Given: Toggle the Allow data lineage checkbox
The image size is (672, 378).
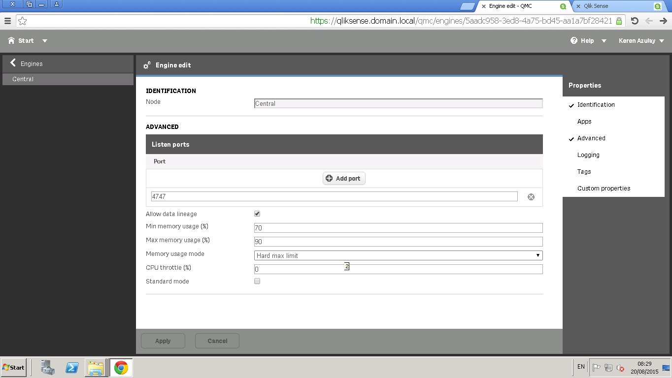Looking at the screenshot, I should click(257, 214).
